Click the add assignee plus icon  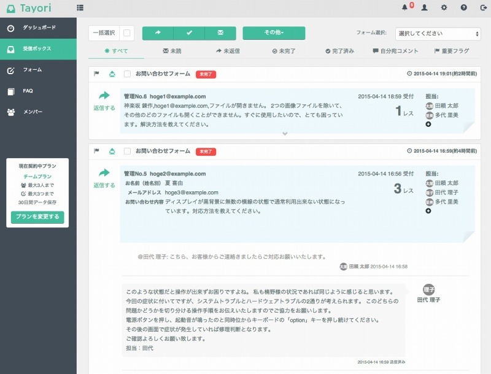tap(428, 124)
